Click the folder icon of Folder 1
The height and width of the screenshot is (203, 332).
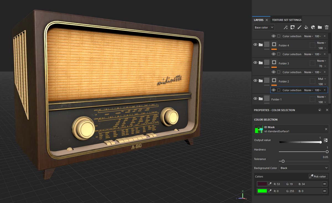(261, 99)
